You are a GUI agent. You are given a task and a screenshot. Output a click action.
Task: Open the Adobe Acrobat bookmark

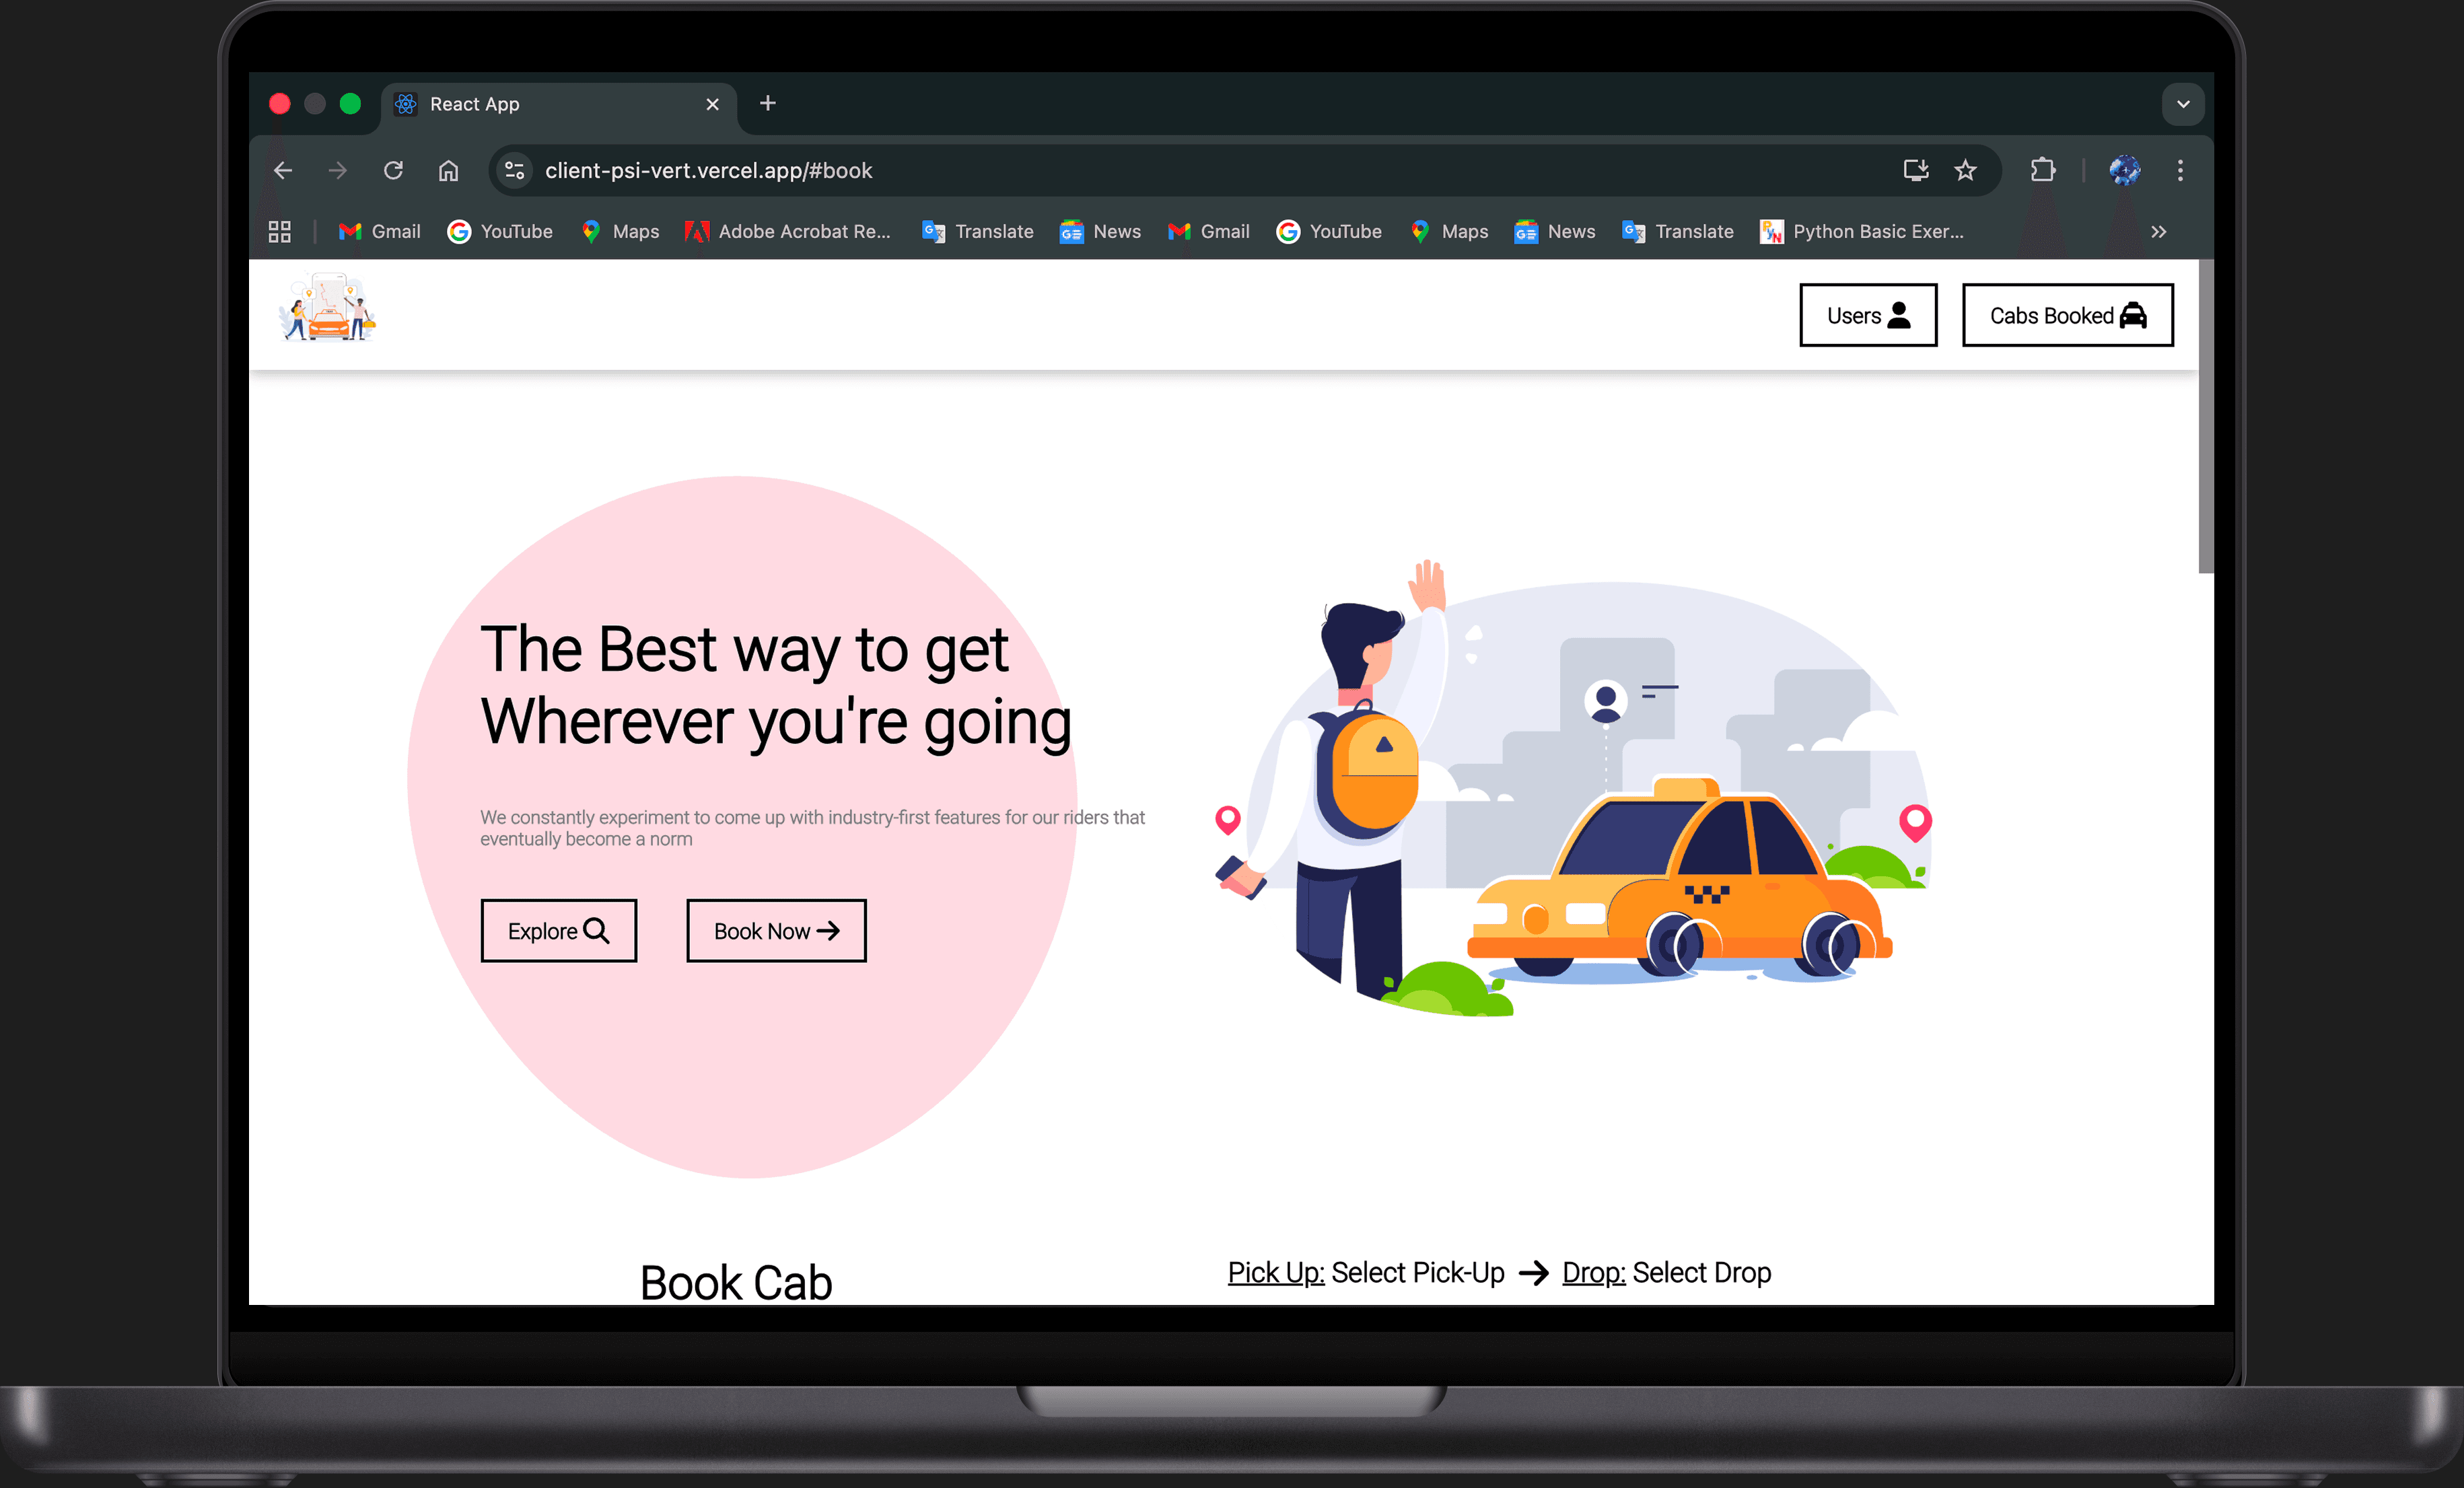789,231
